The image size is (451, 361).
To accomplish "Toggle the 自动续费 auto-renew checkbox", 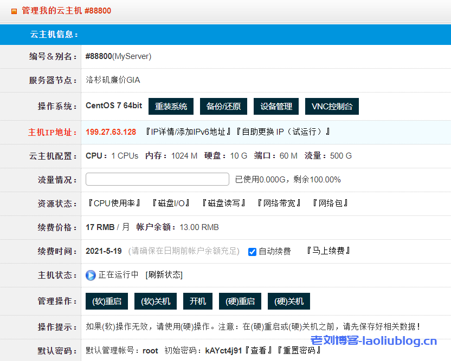I will click(x=252, y=251).
